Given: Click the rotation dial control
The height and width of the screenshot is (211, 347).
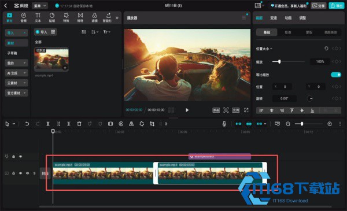Looking at the screenshot, I should (x=310, y=98).
